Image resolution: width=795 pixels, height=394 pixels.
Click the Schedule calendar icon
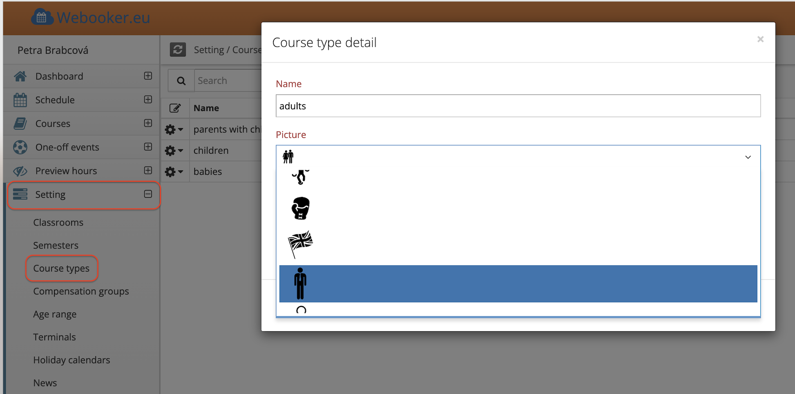pos(20,100)
